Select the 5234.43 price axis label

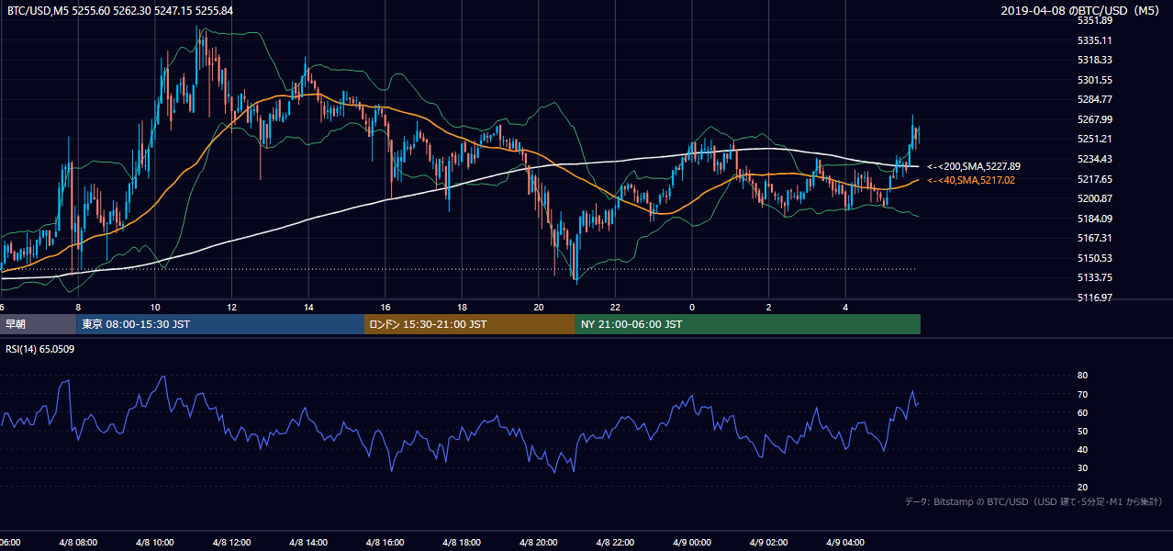point(1095,159)
